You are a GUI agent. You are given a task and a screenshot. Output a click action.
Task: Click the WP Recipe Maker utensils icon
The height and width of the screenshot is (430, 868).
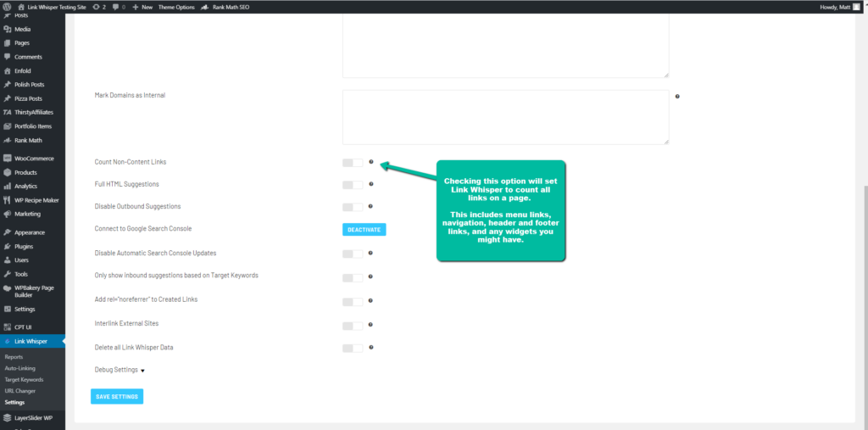[x=7, y=200]
